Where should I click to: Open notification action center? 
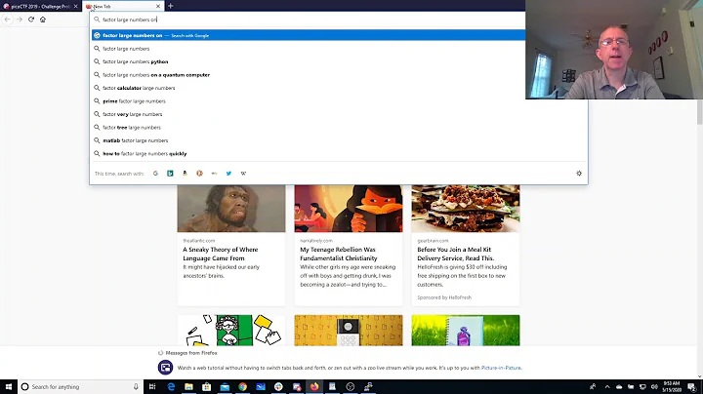coord(692,386)
